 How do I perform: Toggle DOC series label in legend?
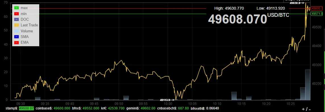point(25,20)
